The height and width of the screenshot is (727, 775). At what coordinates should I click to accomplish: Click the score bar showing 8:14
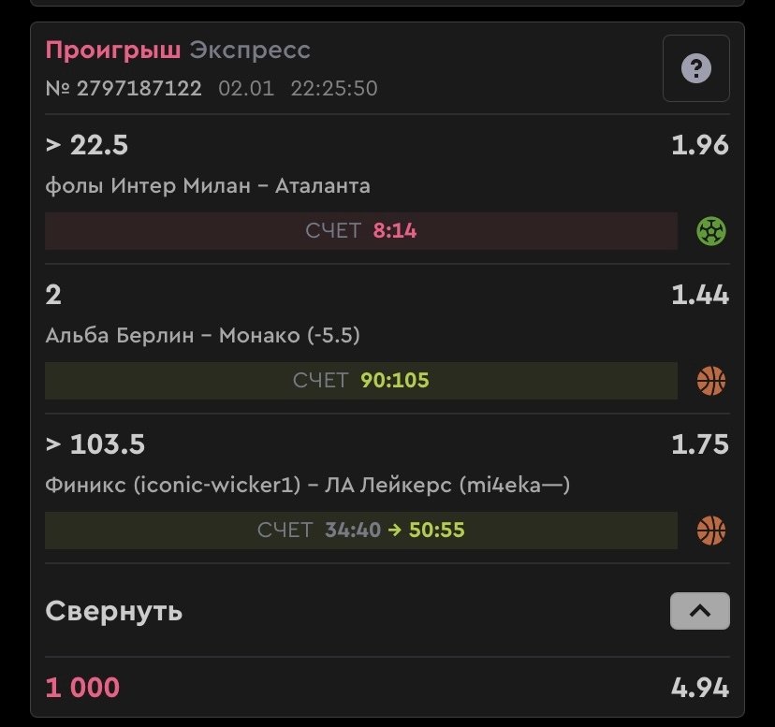tap(361, 231)
